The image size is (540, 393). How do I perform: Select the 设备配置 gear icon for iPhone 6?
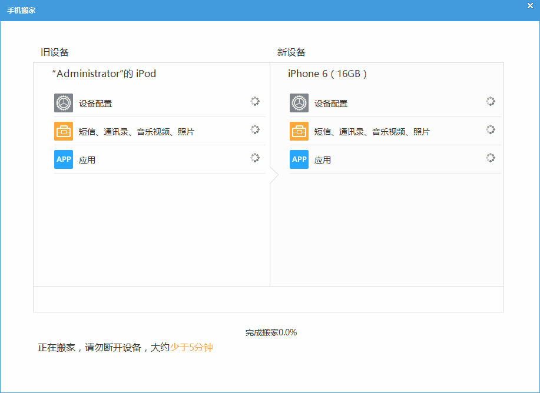(299, 102)
